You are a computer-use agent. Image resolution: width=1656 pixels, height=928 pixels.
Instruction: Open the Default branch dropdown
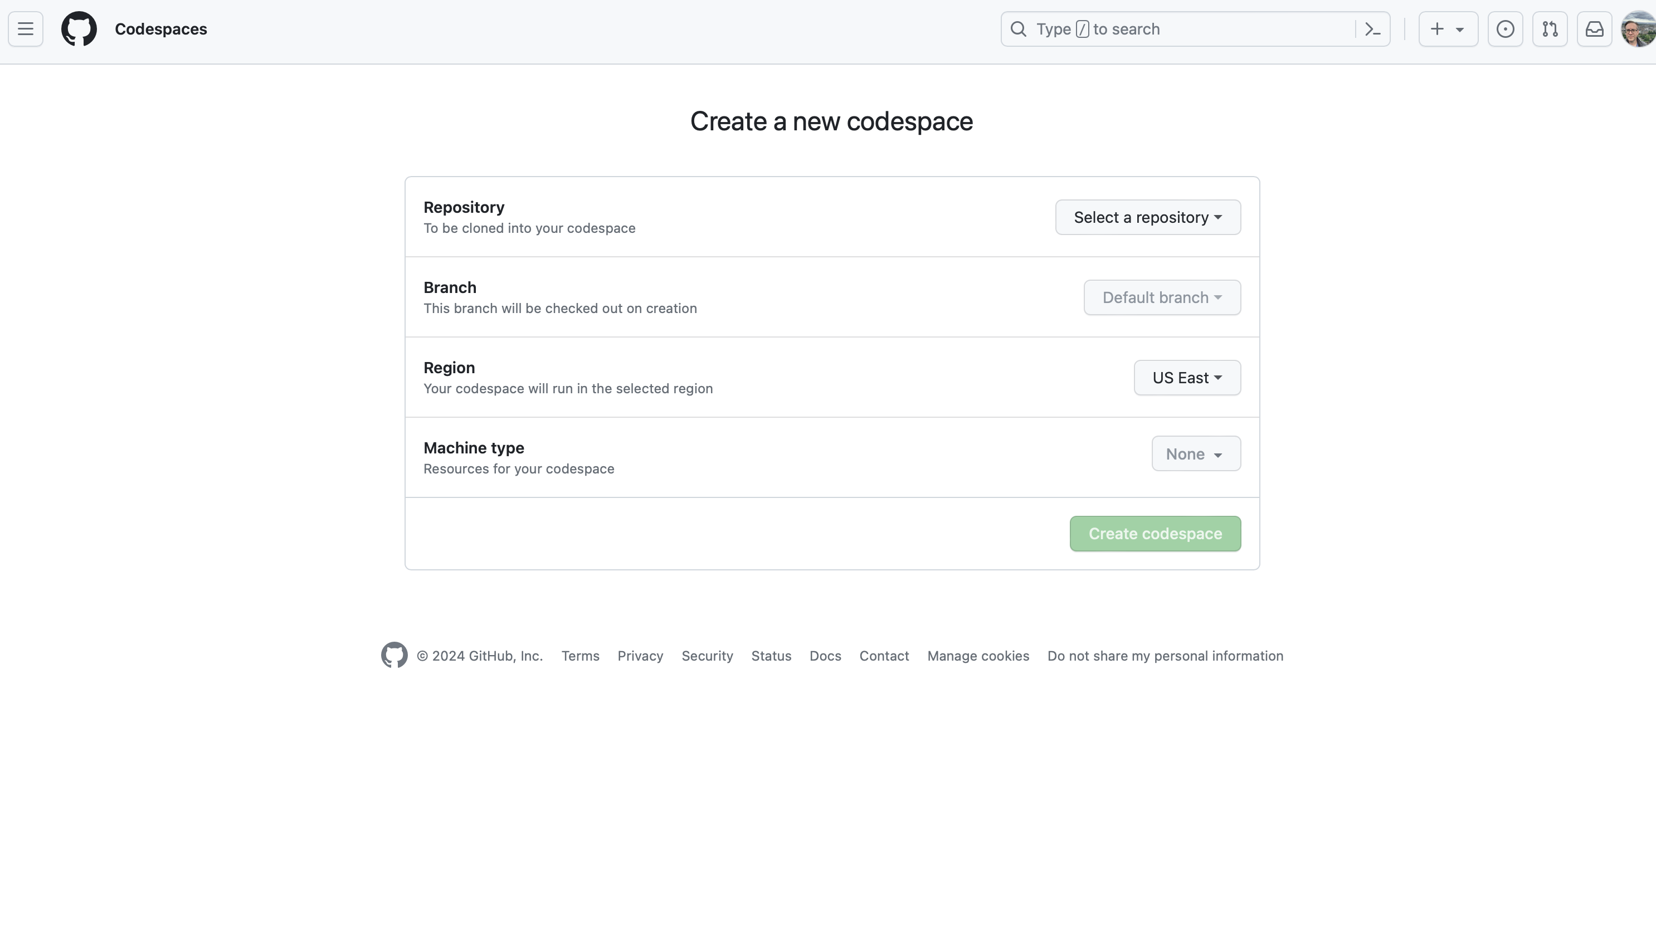coord(1162,297)
